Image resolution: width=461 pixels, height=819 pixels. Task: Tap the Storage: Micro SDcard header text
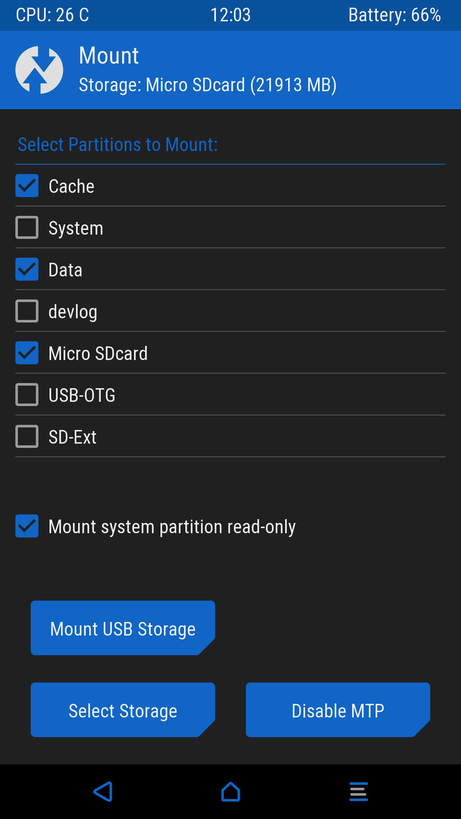pos(208,85)
